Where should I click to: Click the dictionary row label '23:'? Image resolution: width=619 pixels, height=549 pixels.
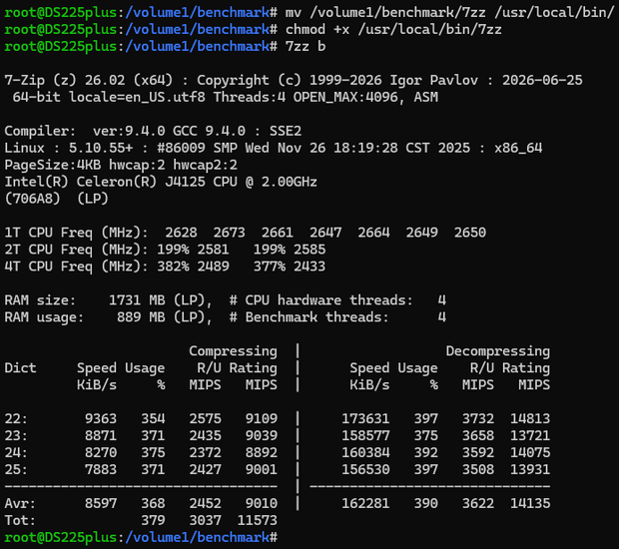point(16,436)
